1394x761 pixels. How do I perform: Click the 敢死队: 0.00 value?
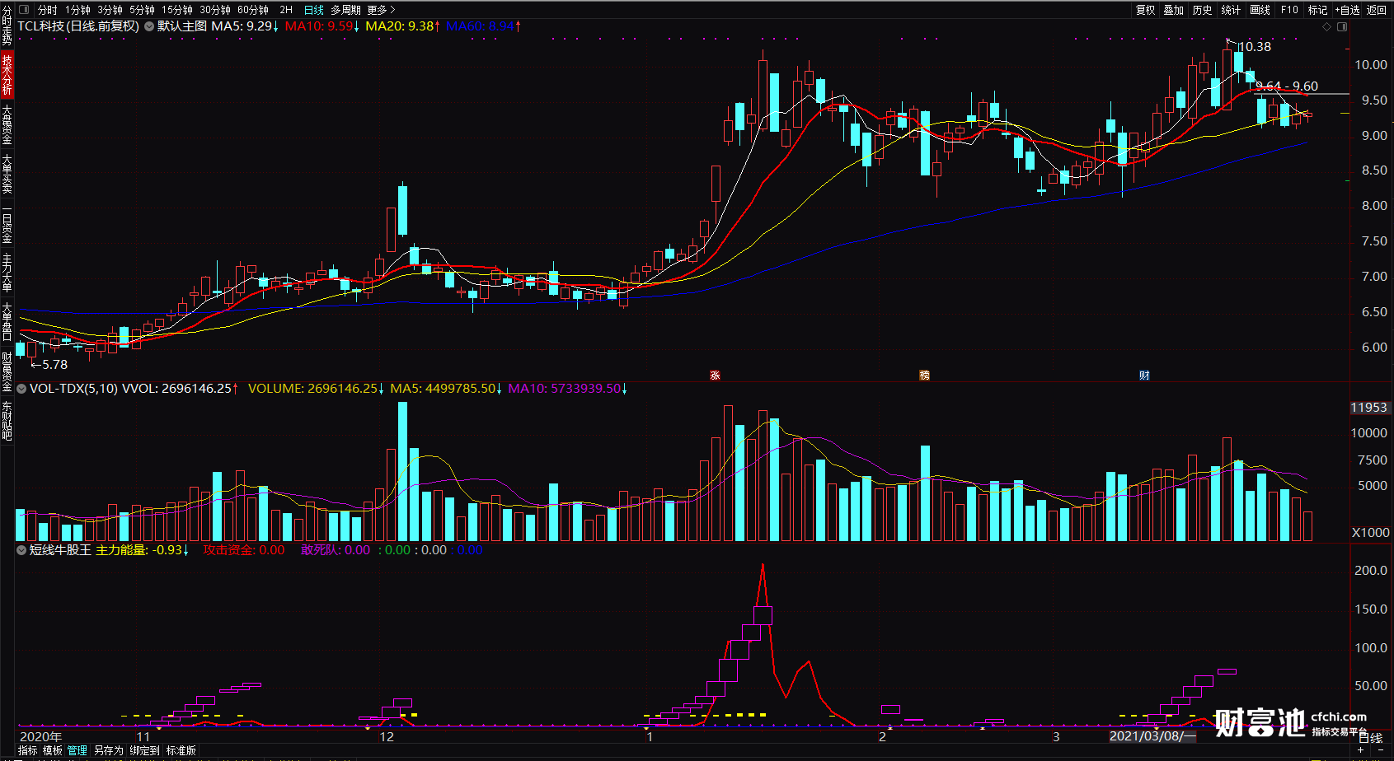click(x=336, y=550)
